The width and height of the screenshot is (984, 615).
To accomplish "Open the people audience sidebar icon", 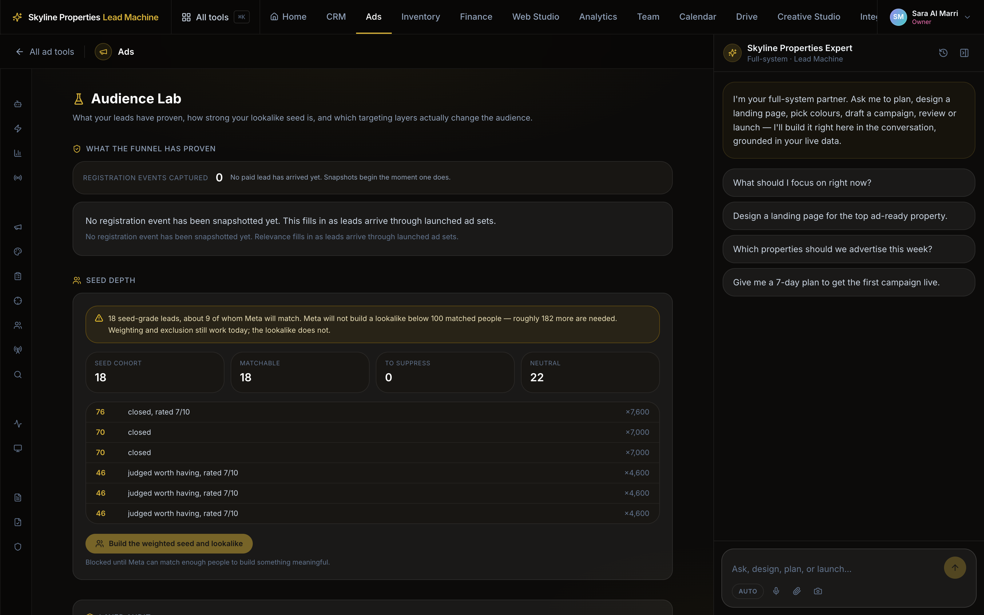I will [18, 325].
